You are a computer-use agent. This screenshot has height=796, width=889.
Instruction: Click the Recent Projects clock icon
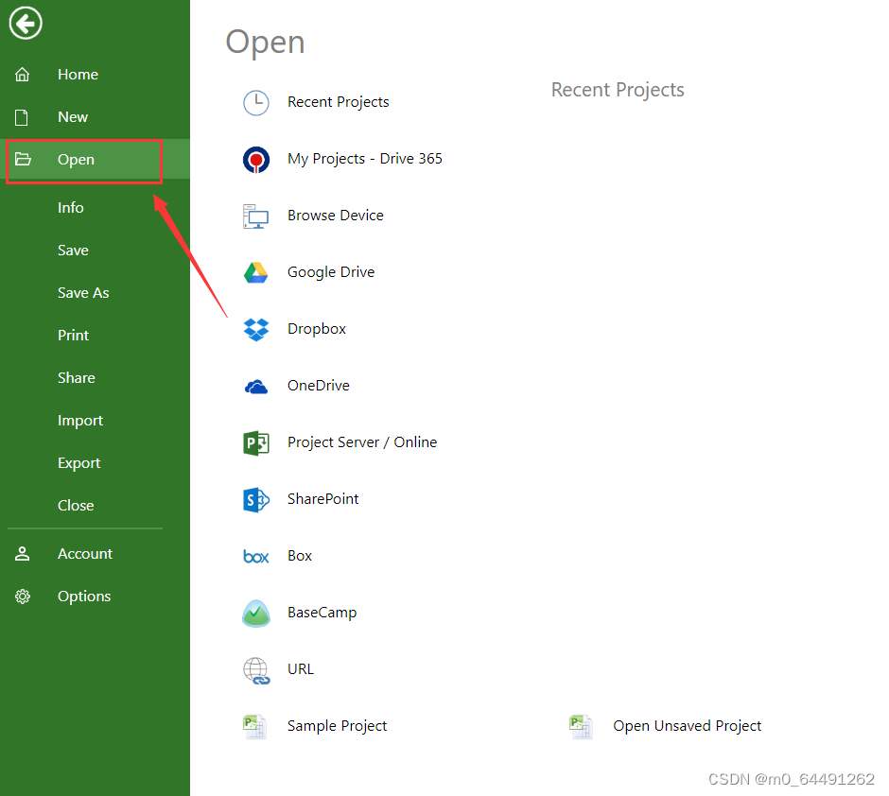(256, 102)
